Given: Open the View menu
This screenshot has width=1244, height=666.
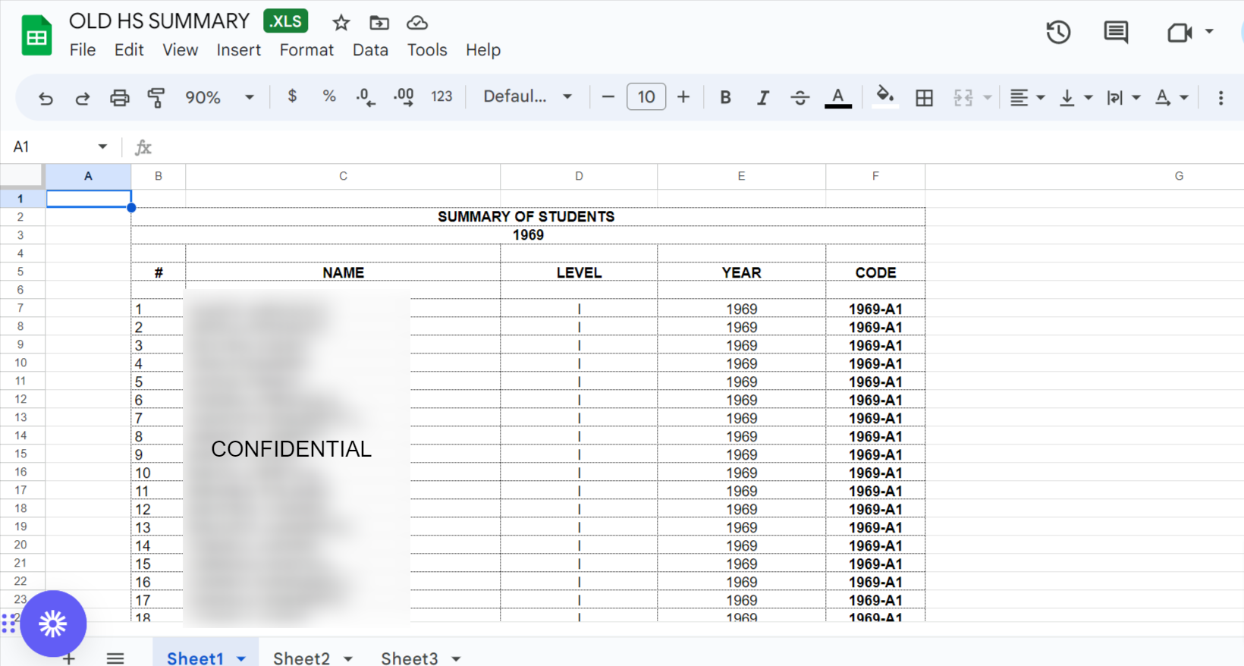Looking at the screenshot, I should tap(180, 50).
